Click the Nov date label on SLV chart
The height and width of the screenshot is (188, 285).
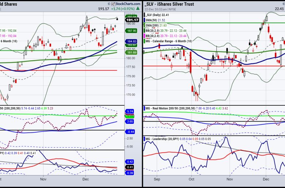(x=230, y=179)
